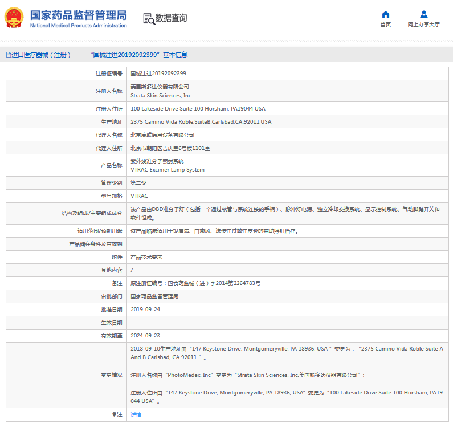Open the 网上办事大厅 user icon
This screenshot has height=423, width=453.
pos(423,14)
